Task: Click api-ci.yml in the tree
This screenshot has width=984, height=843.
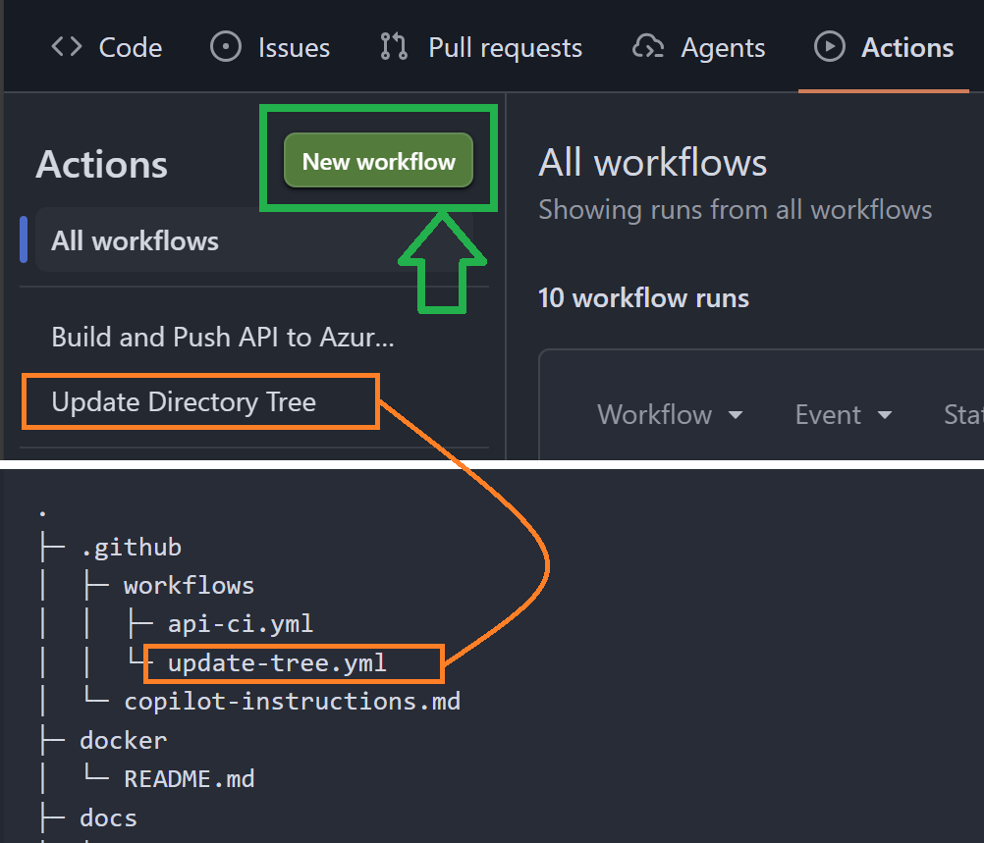Action: [241, 624]
